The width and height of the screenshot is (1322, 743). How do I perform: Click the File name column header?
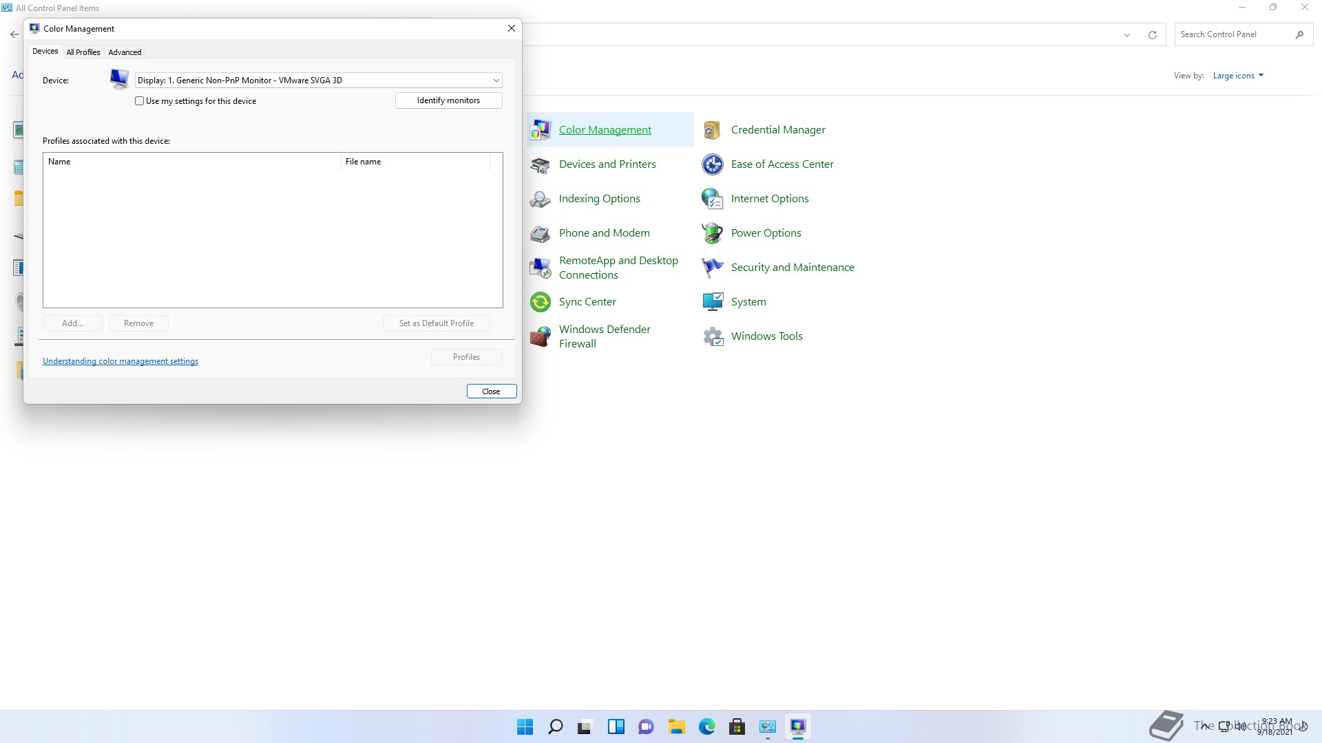(416, 162)
